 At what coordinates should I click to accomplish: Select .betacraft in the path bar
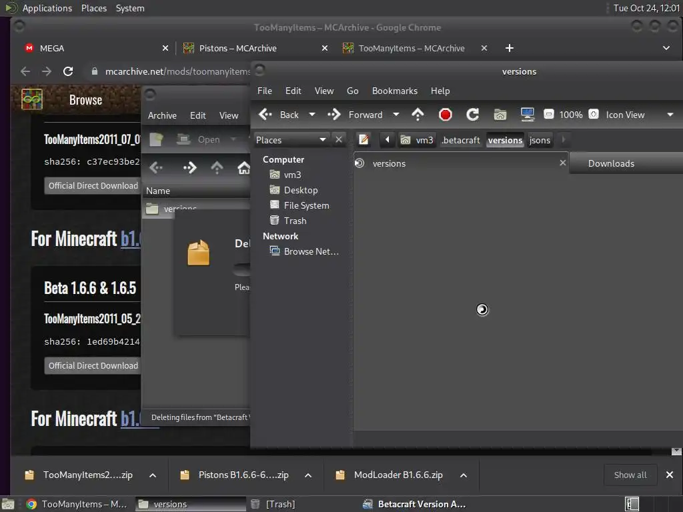click(461, 140)
